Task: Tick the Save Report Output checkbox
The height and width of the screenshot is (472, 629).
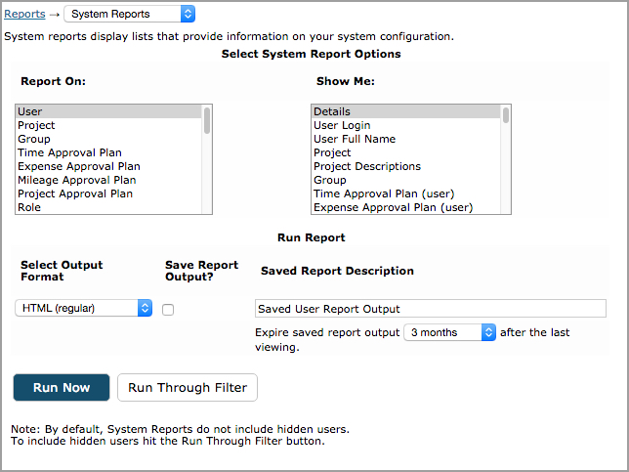Action: pyautogui.click(x=168, y=310)
